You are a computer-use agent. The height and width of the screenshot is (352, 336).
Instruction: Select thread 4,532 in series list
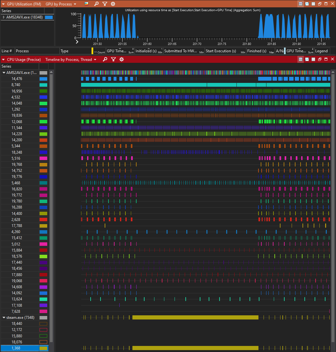click(16, 97)
